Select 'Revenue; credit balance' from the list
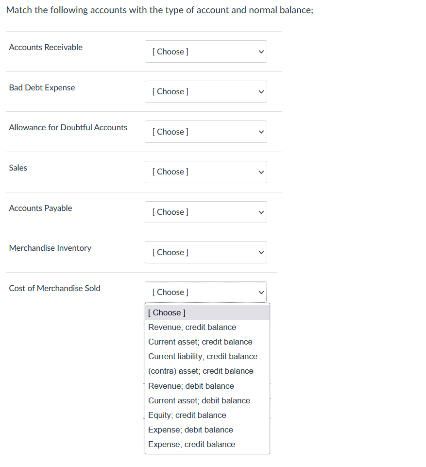 (x=192, y=327)
